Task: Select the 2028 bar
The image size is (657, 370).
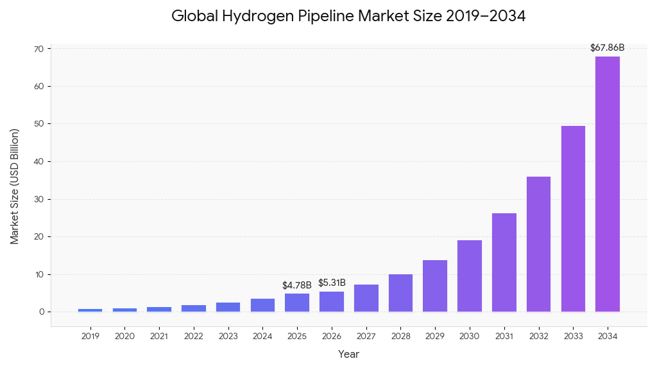Action: click(400, 293)
